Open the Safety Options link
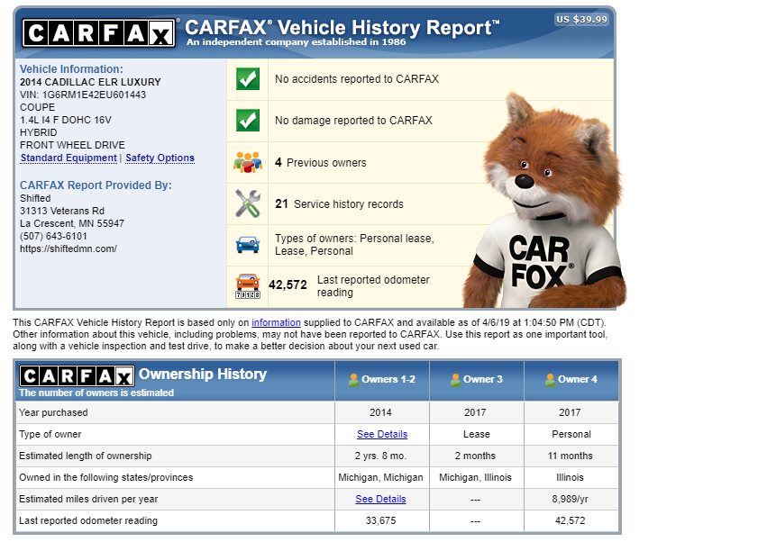 [x=160, y=158]
